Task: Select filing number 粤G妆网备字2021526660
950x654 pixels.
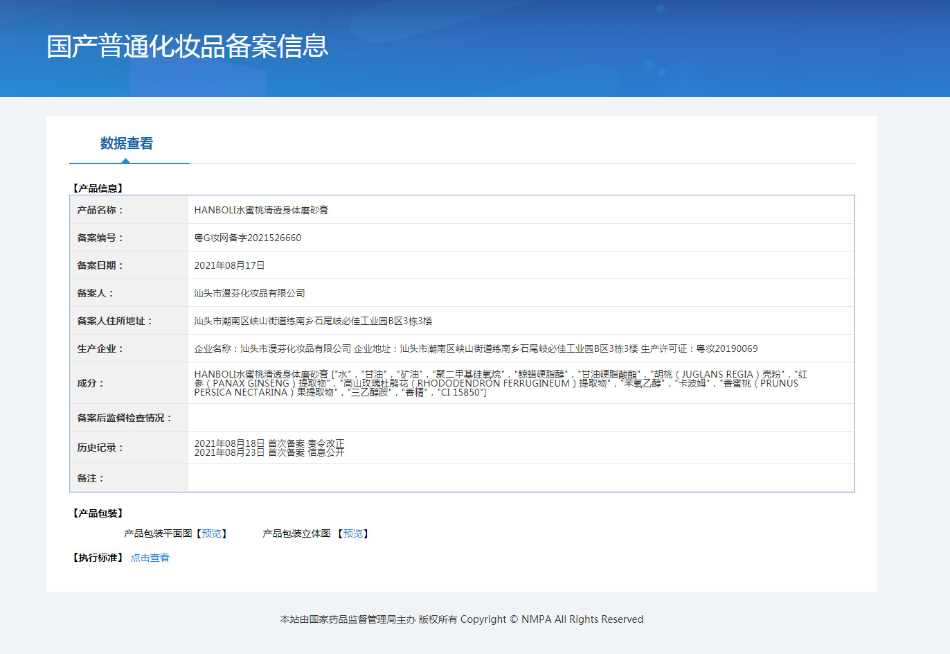Action: pos(248,238)
